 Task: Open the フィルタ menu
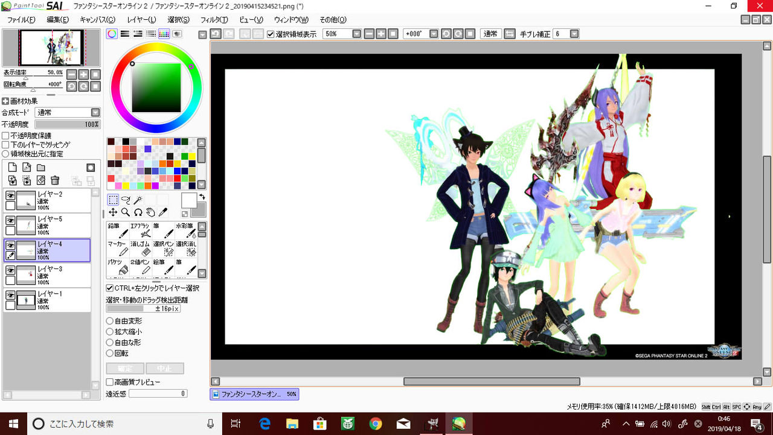tap(214, 20)
